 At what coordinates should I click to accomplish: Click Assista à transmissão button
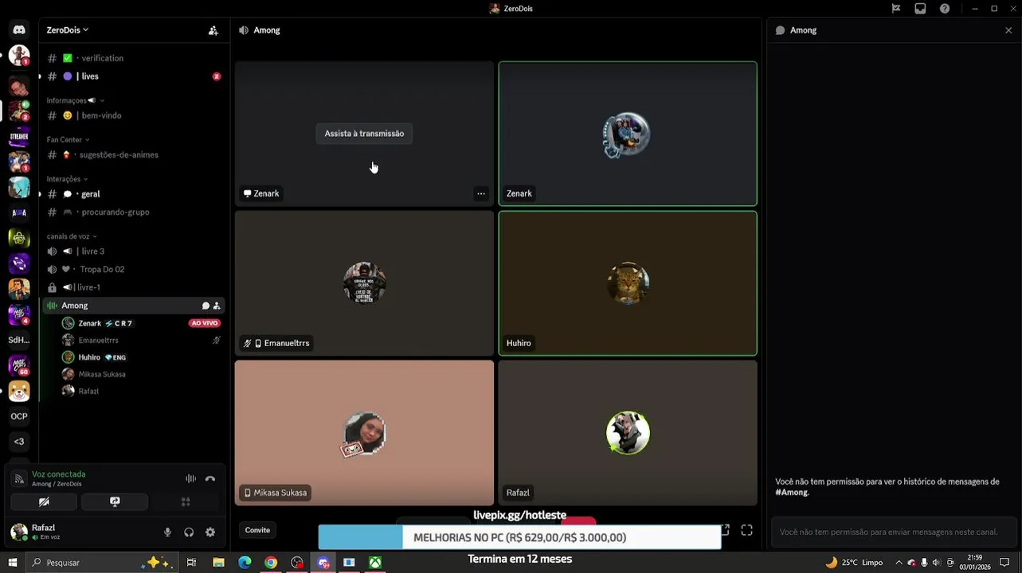tap(364, 134)
